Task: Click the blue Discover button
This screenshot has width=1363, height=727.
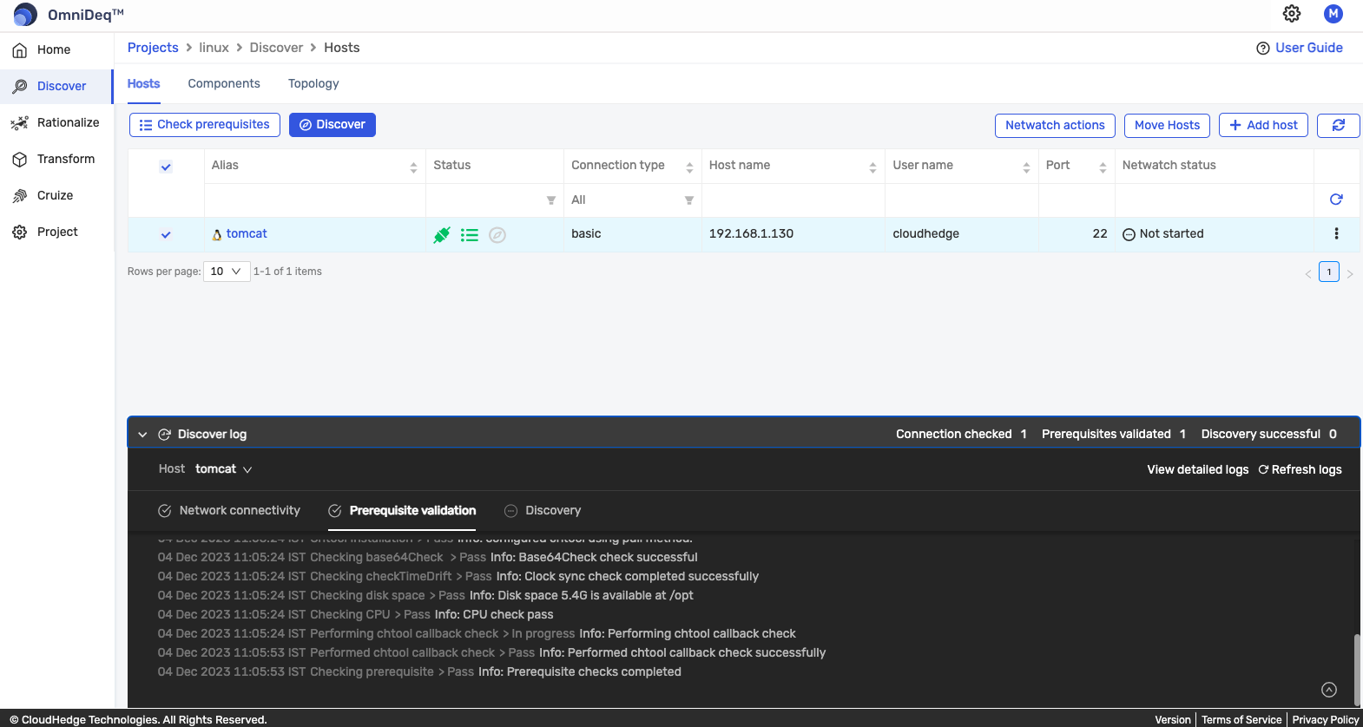Action: pos(333,125)
